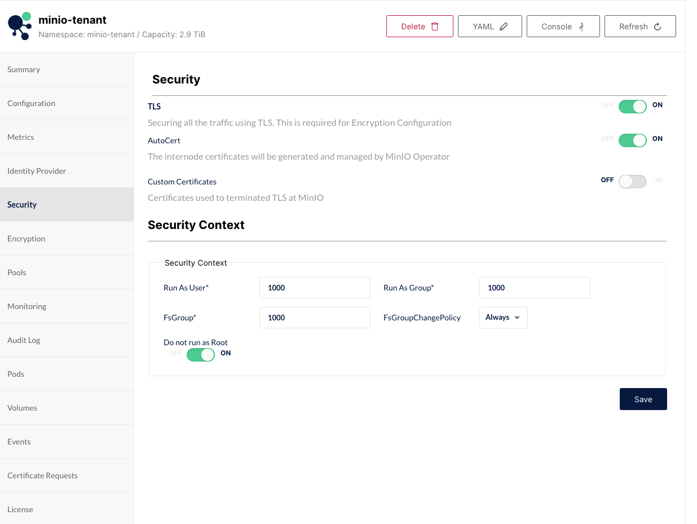Image resolution: width=697 pixels, height=524 pixels.
Task: Open the YAML editor via pencil icon
Action: pyautogui.click(x=505, y=26)
